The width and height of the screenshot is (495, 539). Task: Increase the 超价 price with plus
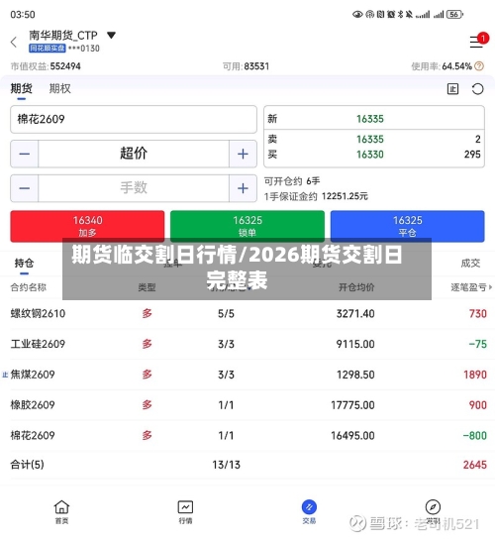[243, 154]
